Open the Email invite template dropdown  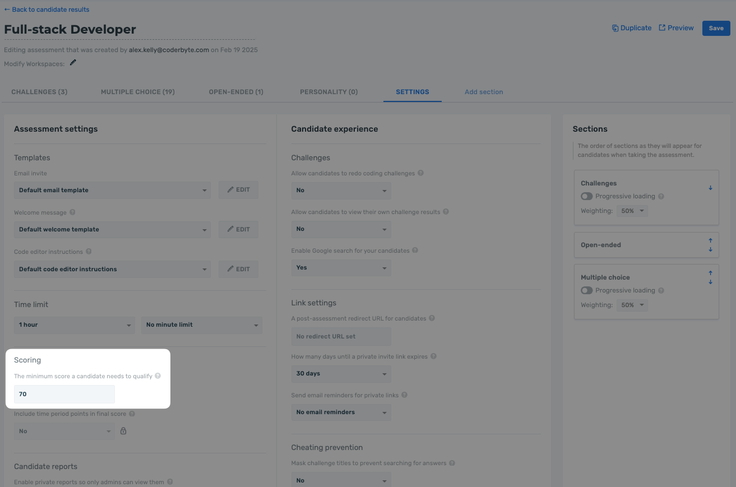click(x=112, y=190)
